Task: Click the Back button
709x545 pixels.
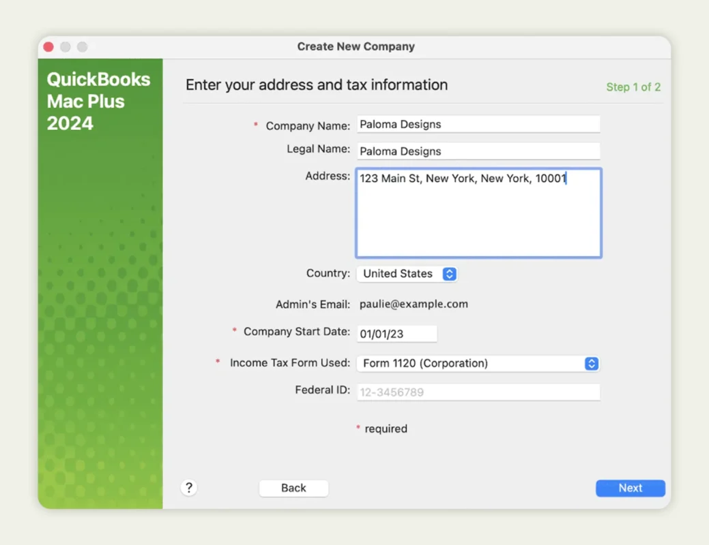Action: click(293, 488)
